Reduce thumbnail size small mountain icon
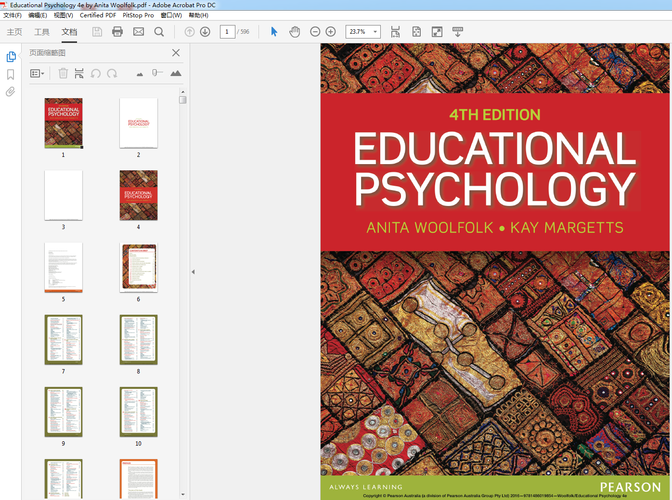The height and width of the screenshot is (500, 672). coord(140,74)
